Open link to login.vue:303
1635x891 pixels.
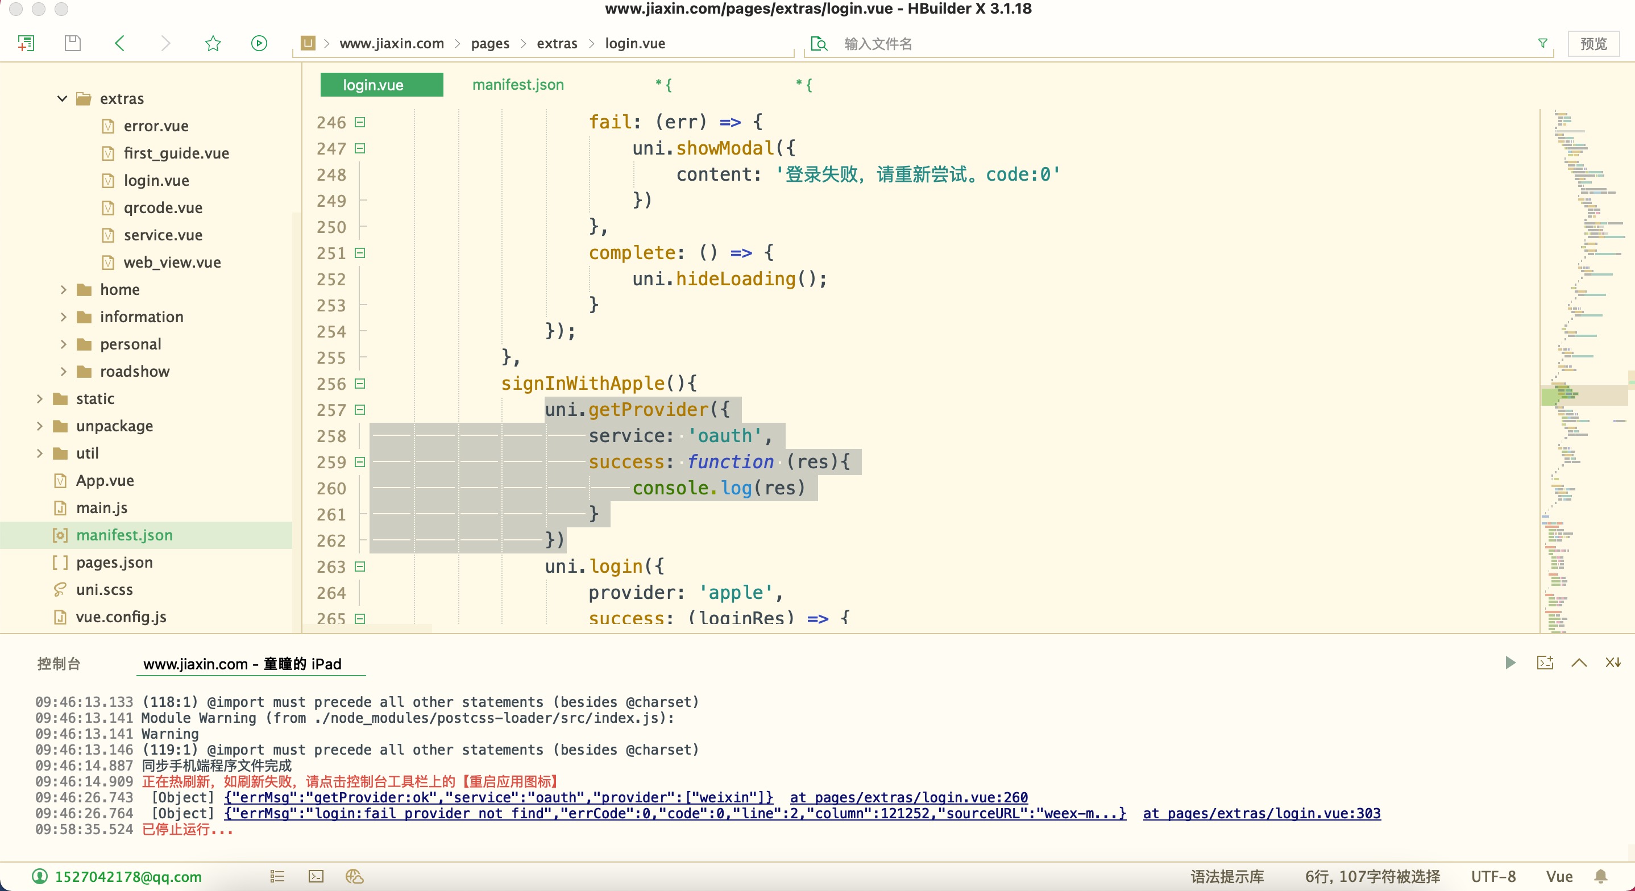coord(1261,813)
